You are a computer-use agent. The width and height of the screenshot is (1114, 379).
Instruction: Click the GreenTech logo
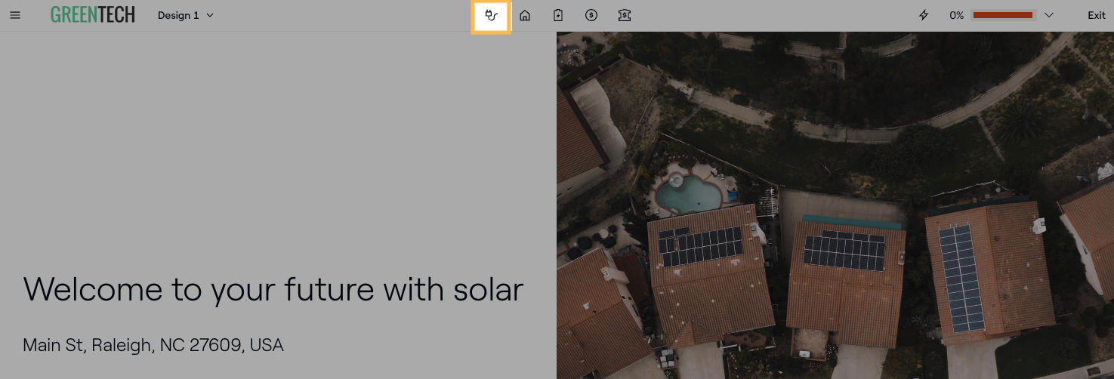click(93, 15)
